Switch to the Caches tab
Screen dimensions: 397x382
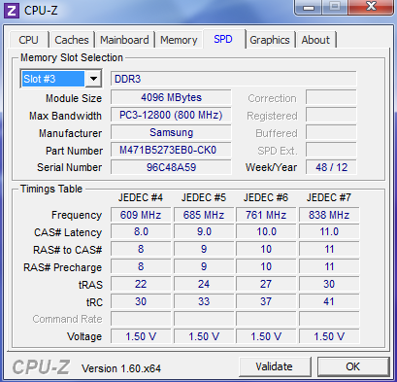point(72,40)
